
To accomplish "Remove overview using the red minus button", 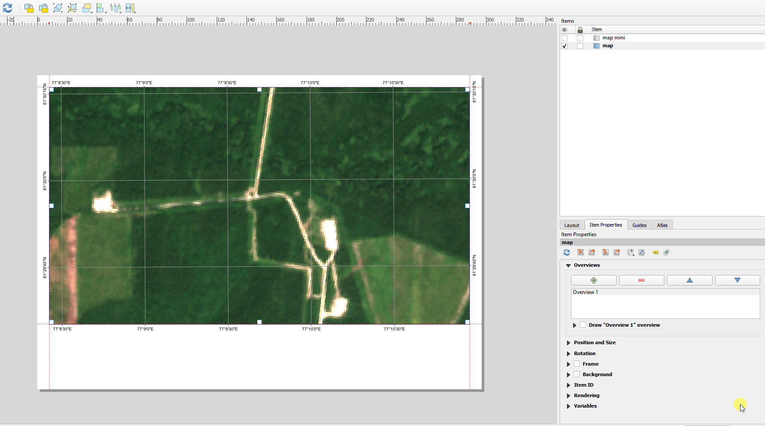I will tap(641, 280).
